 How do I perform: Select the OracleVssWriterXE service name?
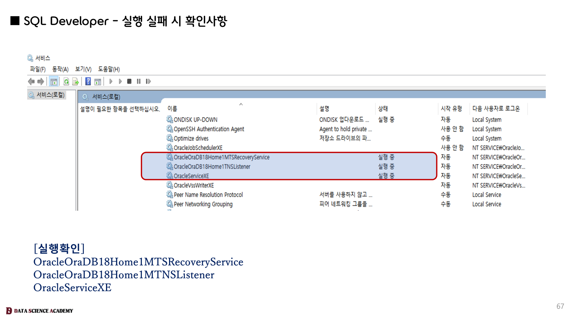194,185
